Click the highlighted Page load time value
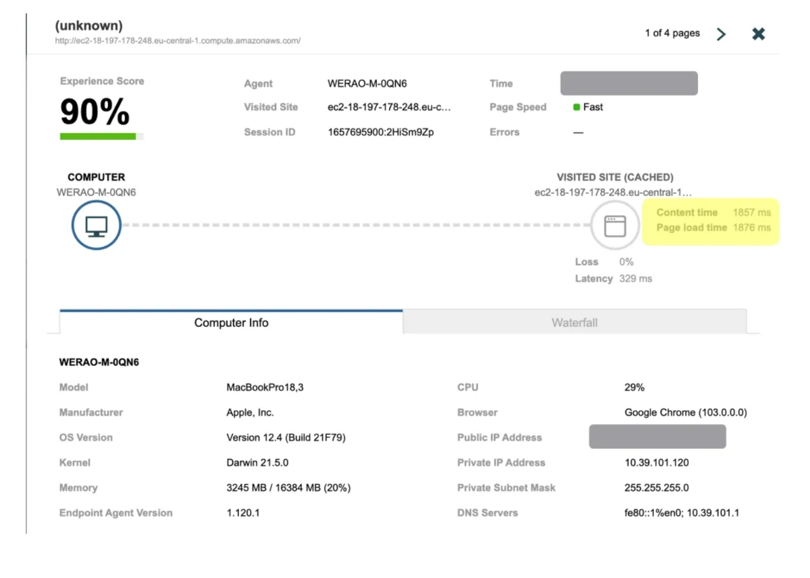This screenshot has height=578, width=810. pos(752,228)
